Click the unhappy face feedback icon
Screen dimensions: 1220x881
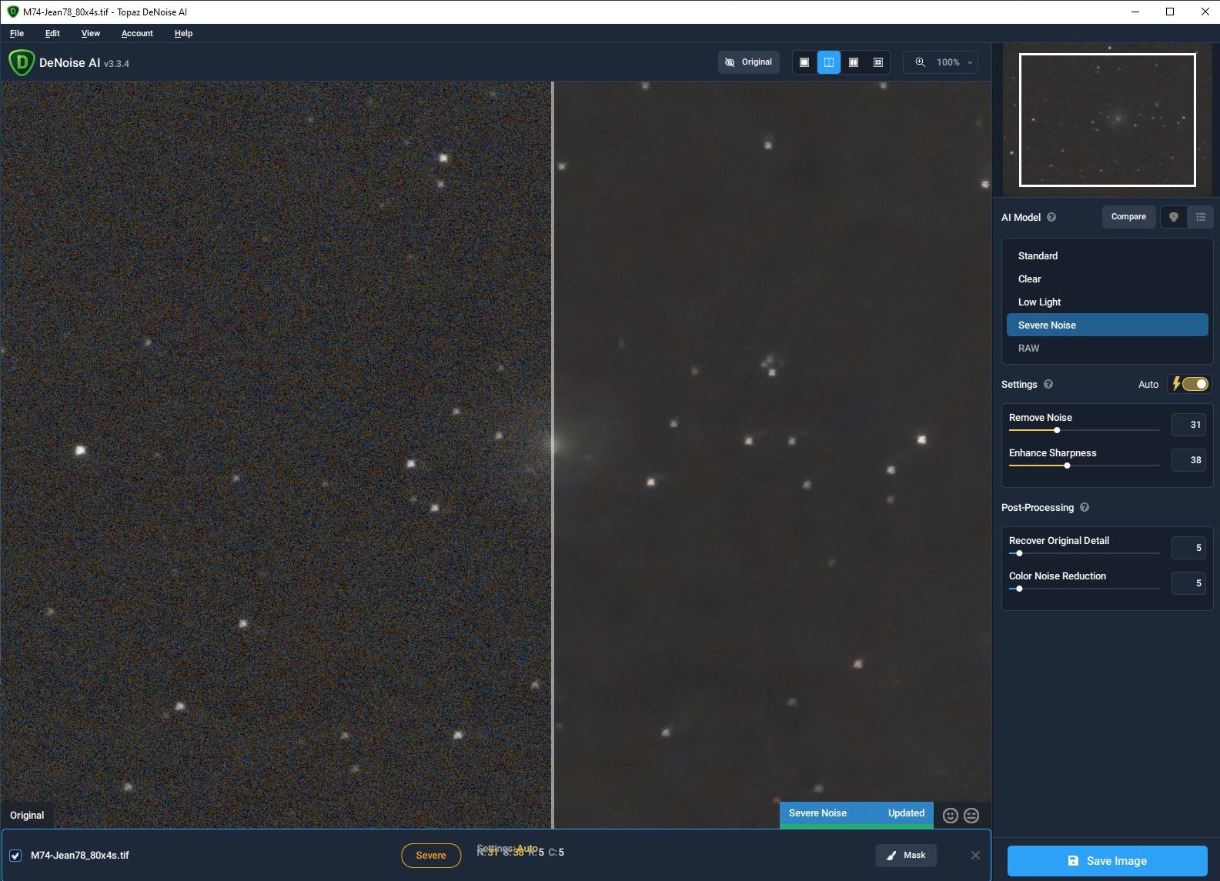tap(971, 816)
